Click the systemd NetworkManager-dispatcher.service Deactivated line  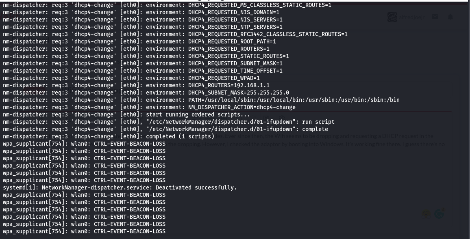point(120,187)
